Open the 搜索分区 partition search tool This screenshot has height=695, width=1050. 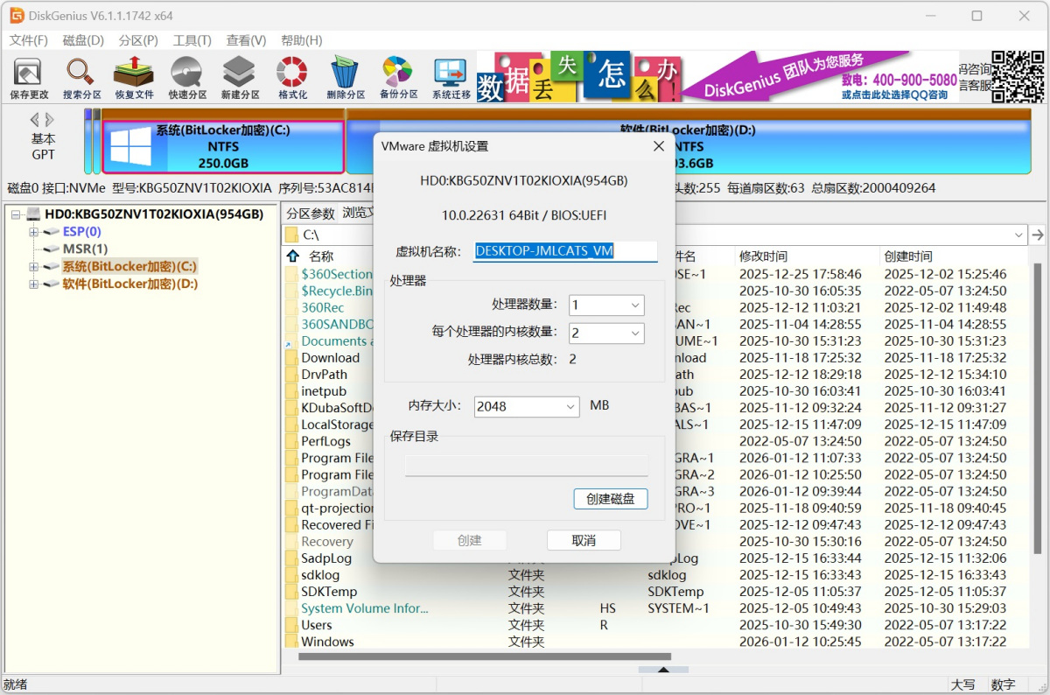coord(81,77)
